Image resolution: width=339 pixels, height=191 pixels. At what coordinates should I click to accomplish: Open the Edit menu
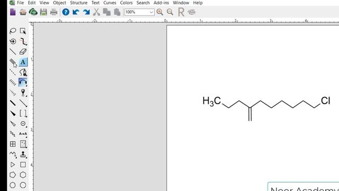32,3
